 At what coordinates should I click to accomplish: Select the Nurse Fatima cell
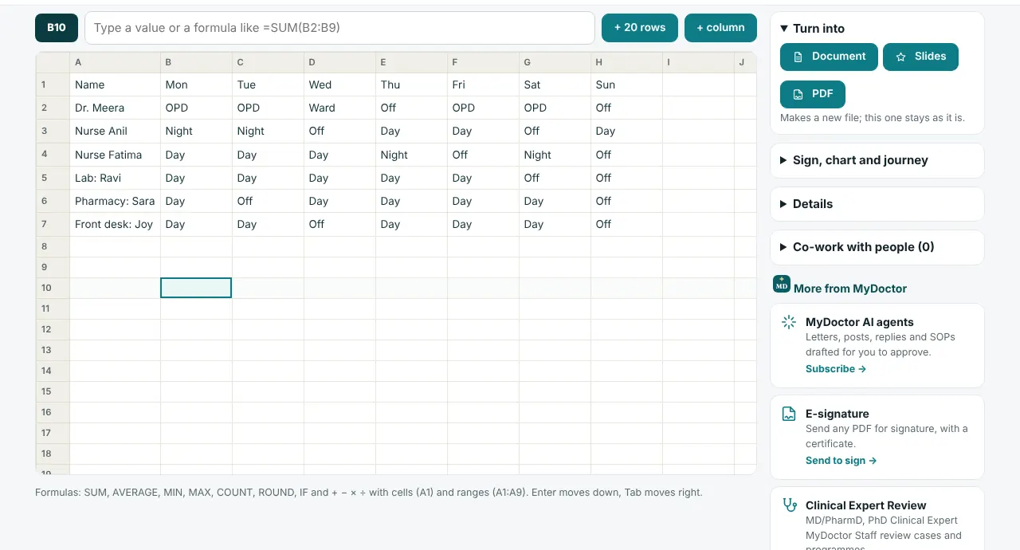(x=115, y=155)
